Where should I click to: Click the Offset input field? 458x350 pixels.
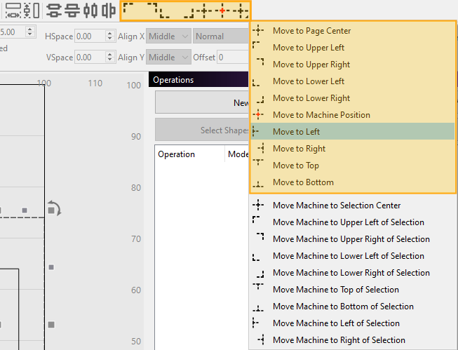[233, 58]
